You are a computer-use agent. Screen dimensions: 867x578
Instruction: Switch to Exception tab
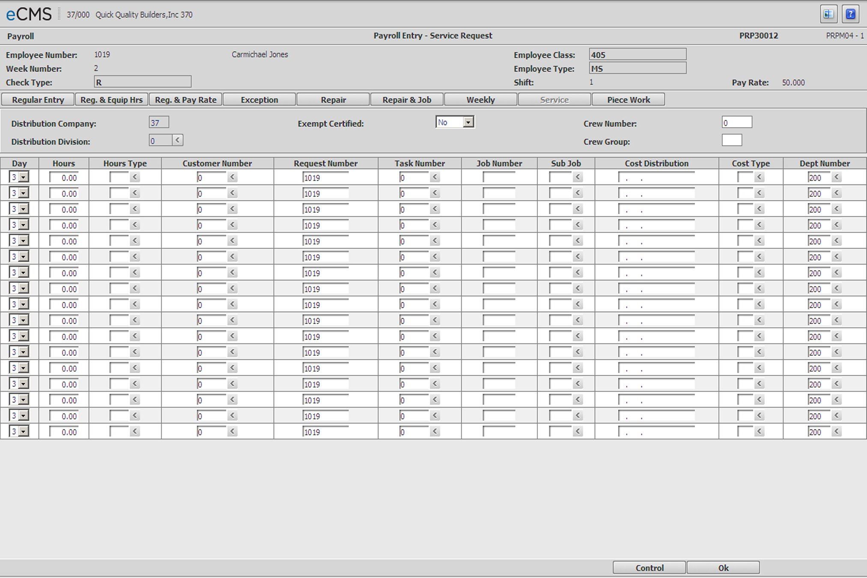pyautogui.click(x=259, y=100)
